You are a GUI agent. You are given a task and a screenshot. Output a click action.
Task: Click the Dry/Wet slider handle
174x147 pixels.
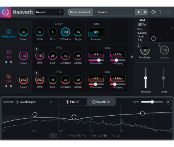coord(146,78)
